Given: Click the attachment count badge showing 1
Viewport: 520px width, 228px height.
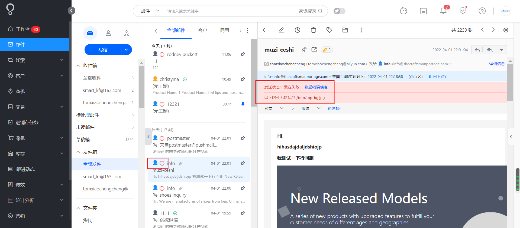Looking at the screenshot, I should (327, 50).
